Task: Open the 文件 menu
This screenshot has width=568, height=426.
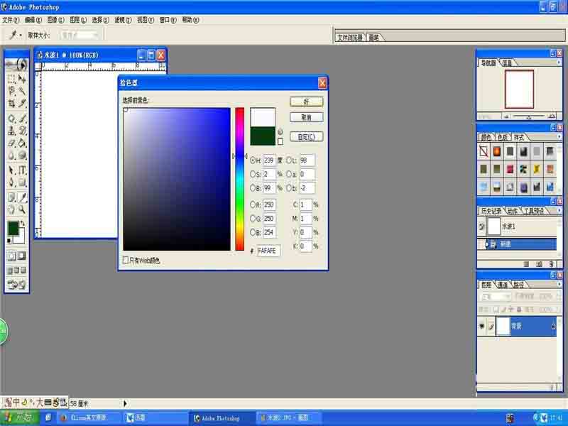Action: click(11, 20)
